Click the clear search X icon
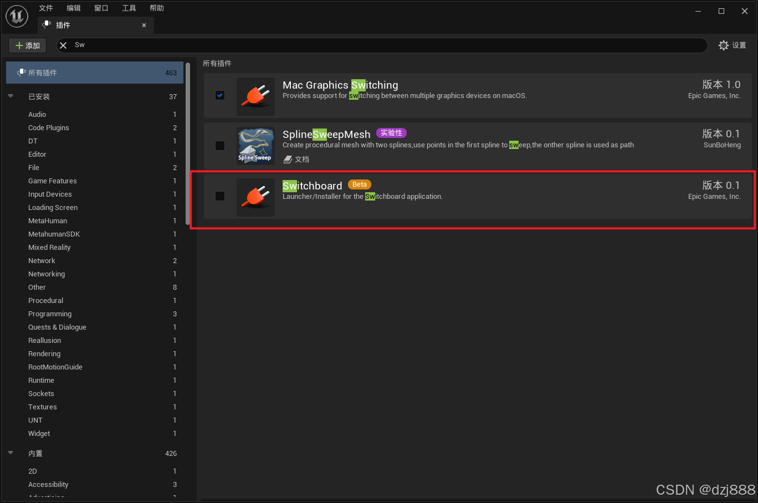 63,45
